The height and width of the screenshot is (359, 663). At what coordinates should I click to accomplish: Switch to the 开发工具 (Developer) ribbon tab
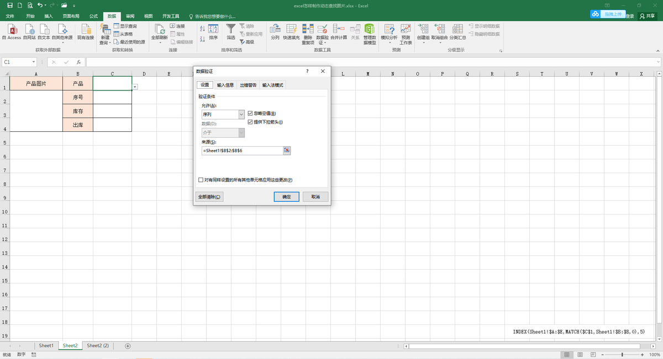(x=171, y=16)
